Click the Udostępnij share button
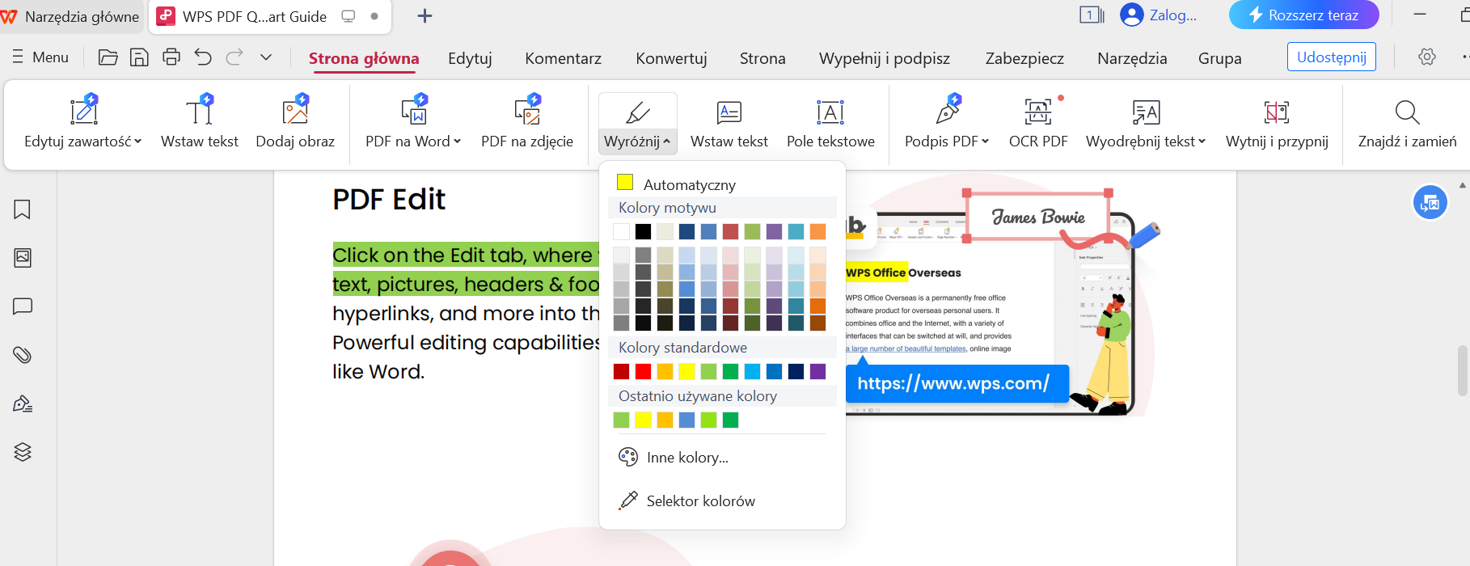Screen dimensions: 1470x566 click(x=1331, y=57)
